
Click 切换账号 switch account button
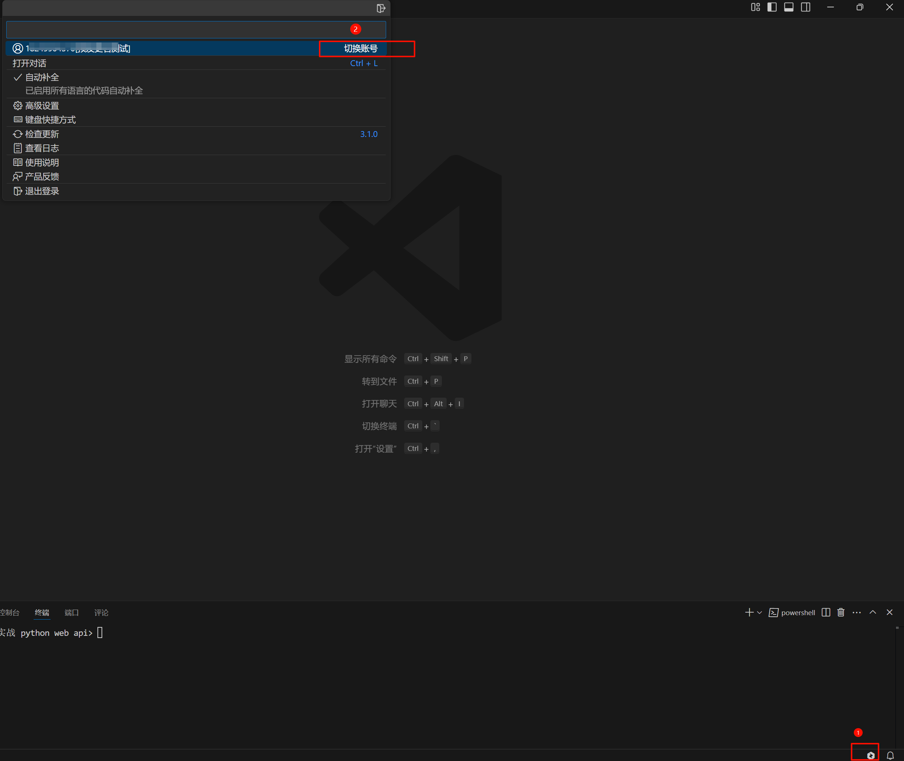361,49
